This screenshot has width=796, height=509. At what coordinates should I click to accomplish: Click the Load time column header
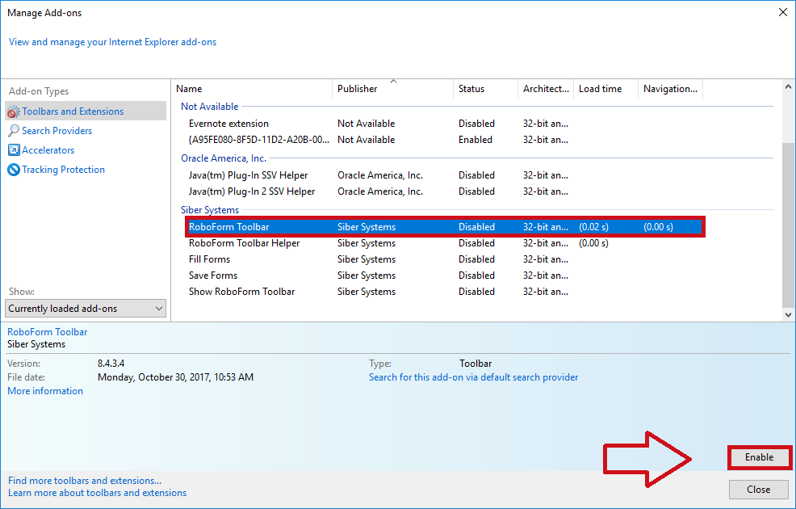[605, 88]
